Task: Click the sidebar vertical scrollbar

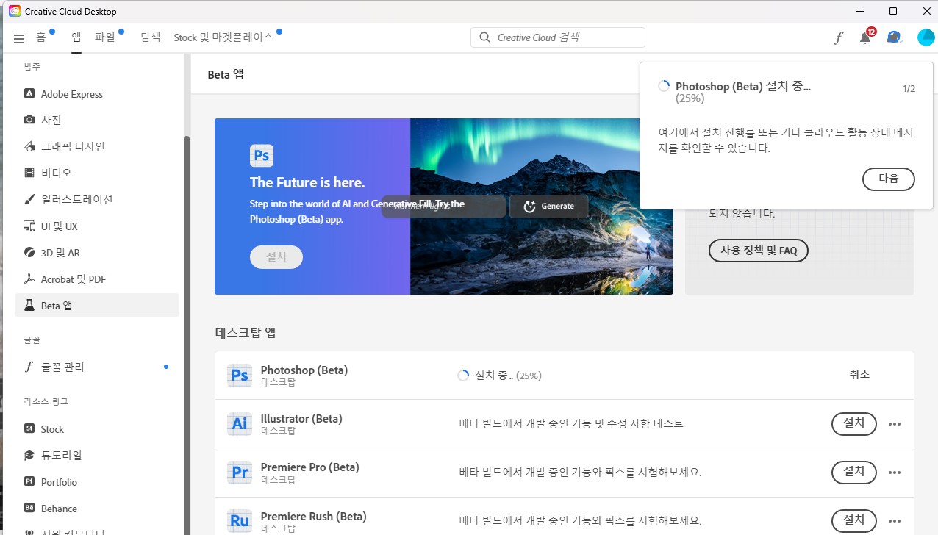Action: pos(187,335)
